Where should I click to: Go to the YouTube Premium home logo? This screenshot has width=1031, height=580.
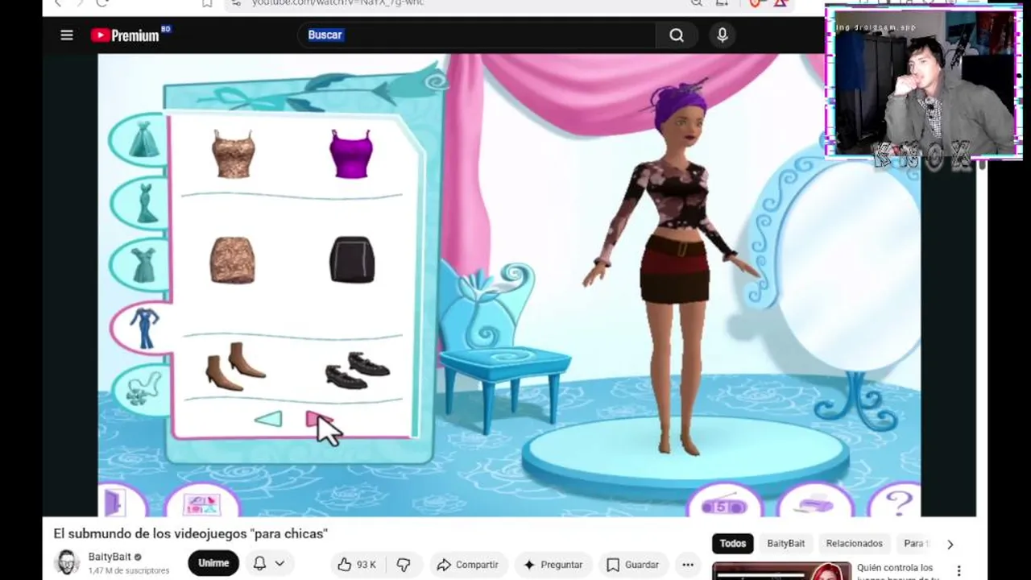tap(130, 35)
